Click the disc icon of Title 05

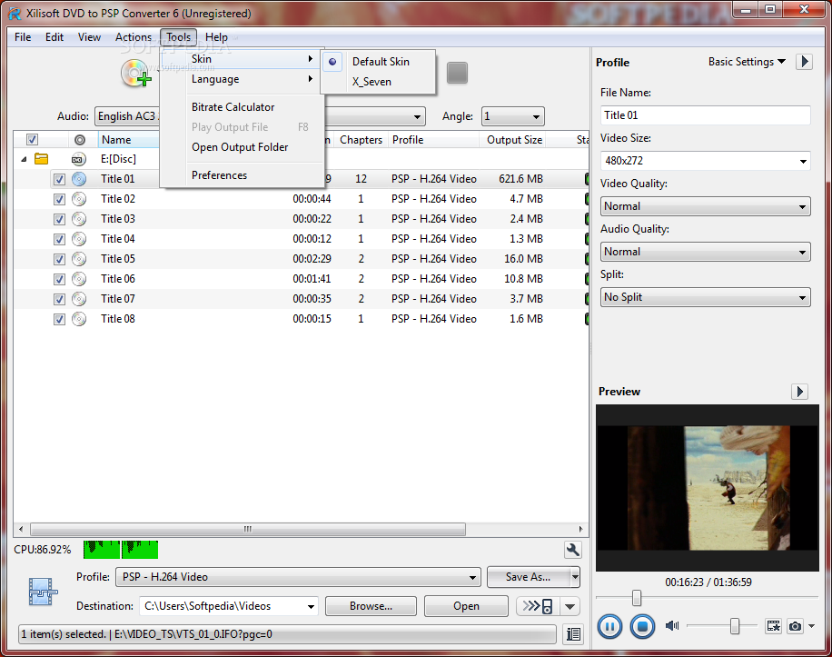tap(79, 259)
